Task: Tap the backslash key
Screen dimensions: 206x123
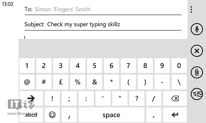Action: [179, 82]
